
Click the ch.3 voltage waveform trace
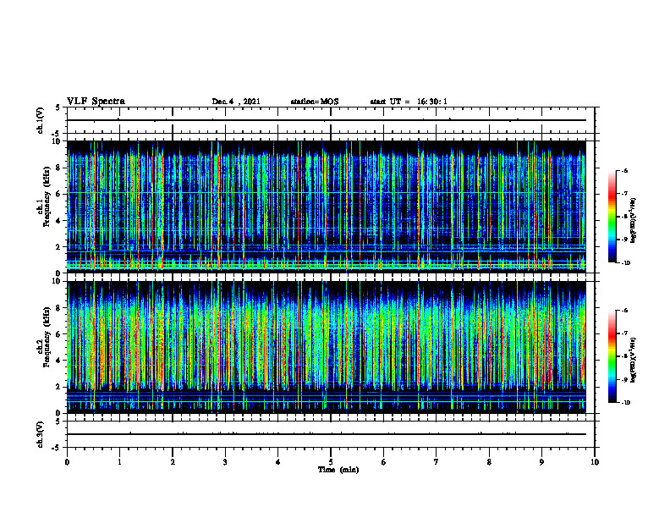(x=327, y=434)
